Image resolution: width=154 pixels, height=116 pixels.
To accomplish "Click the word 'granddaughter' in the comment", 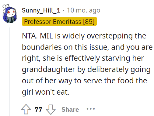I will point(48,70).
